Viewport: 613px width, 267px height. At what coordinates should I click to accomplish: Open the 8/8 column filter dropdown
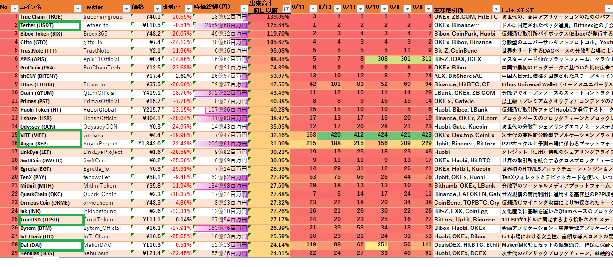point(428,8)
